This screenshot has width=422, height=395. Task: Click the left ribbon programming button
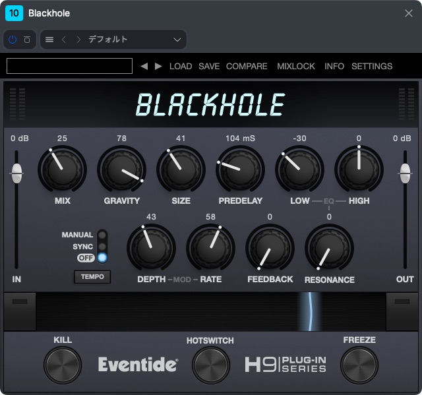[x=20, y=312]
